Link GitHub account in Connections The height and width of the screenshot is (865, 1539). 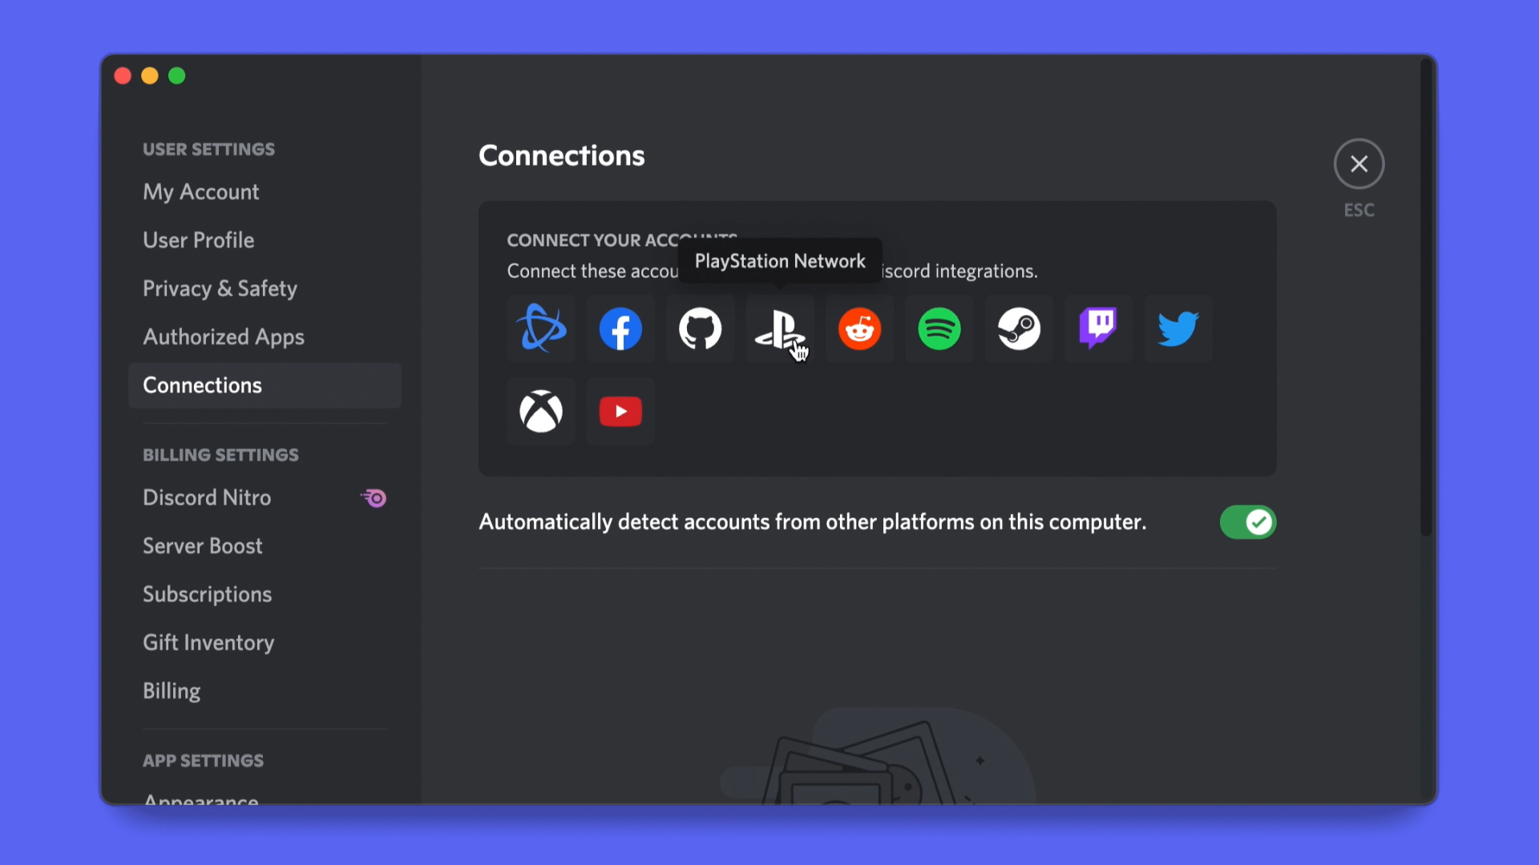[700, 328]
